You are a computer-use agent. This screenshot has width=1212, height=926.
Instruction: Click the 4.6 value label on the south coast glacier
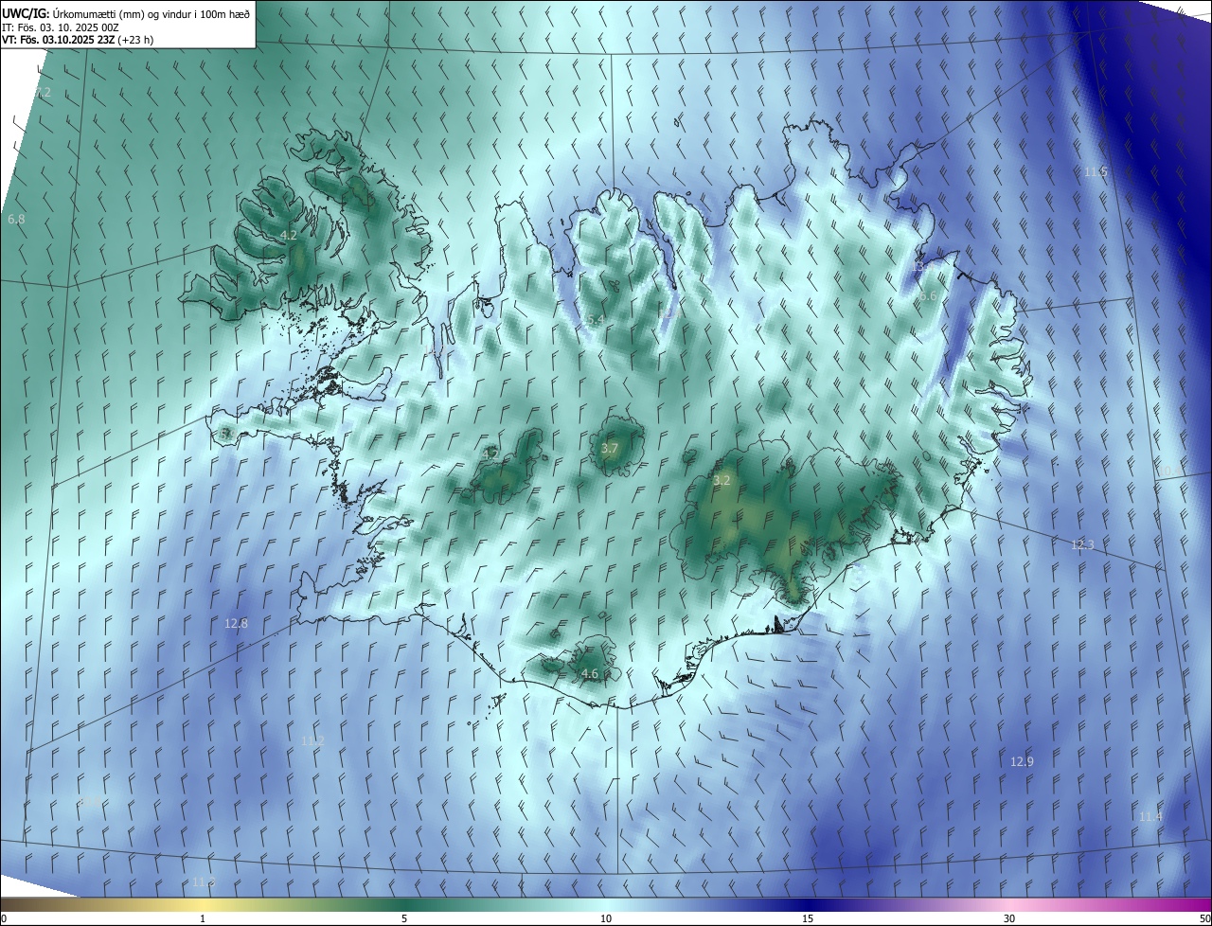point(589,674)
